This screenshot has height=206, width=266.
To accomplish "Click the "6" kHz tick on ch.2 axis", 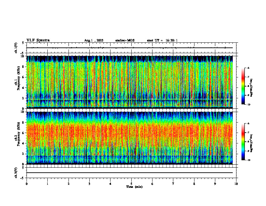I will click(24, 133).
